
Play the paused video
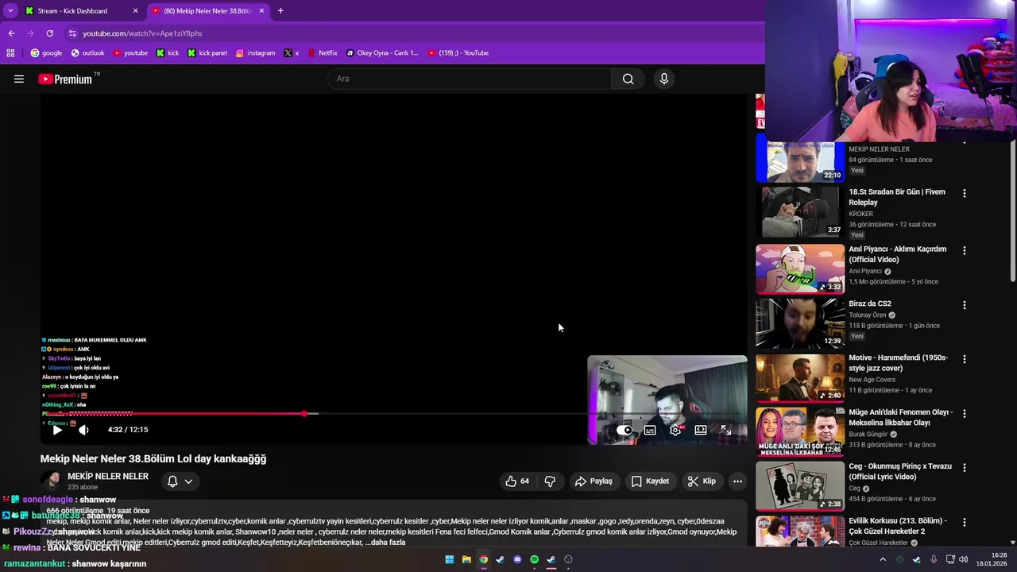coord(57,430)
